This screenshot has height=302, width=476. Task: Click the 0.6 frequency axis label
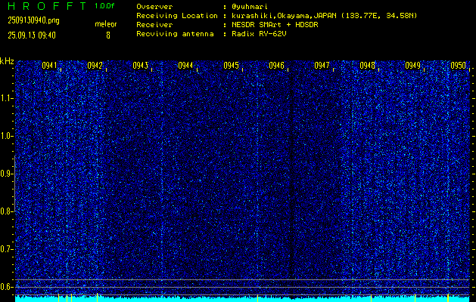(7, 287)
